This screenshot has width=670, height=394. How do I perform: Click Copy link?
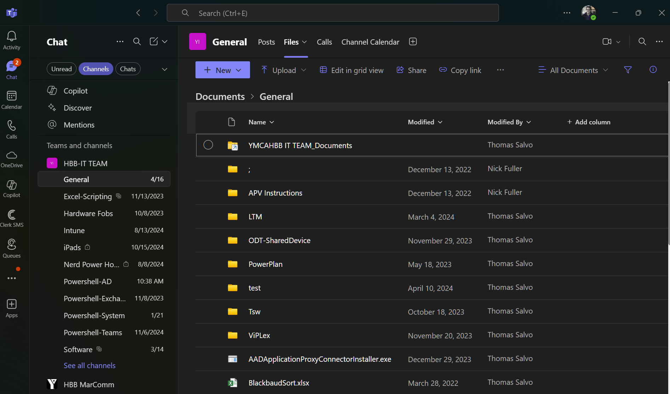(460, 70)
